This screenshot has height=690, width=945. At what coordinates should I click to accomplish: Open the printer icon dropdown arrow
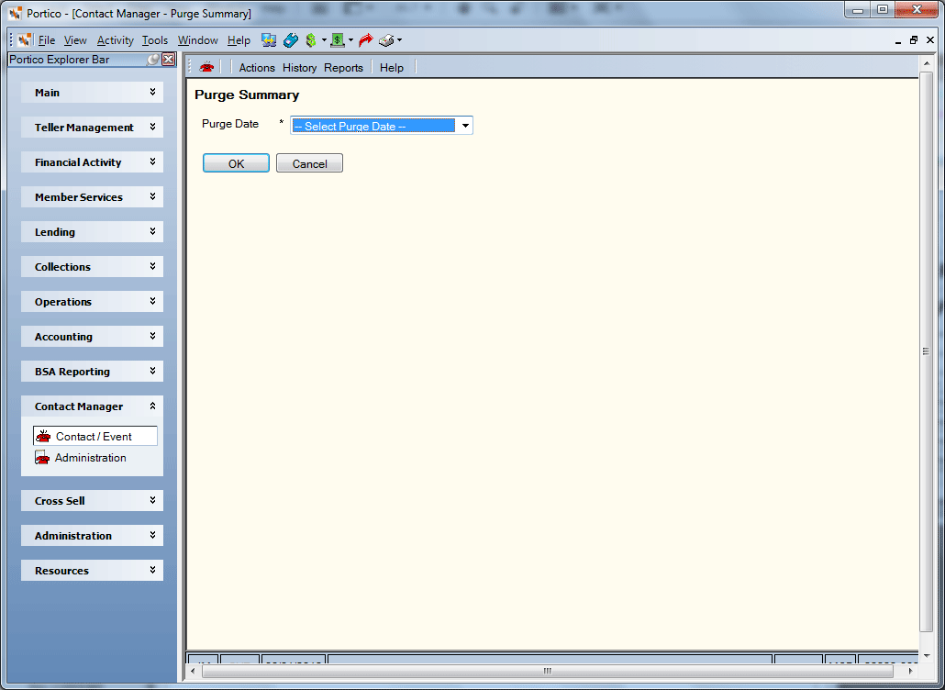(x=399, y=40)
